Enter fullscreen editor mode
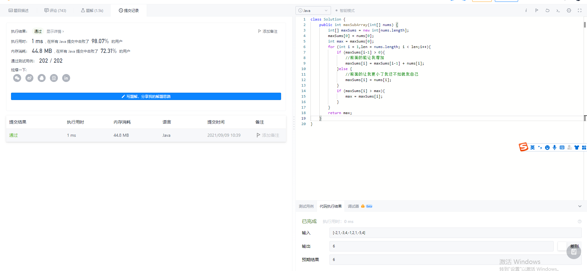Screen dimensions: 587x271 (x=580, y=10)
